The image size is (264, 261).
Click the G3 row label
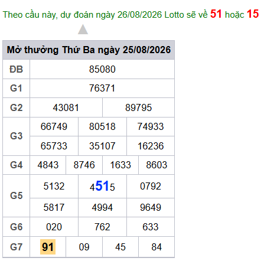(x=17, y=136)
